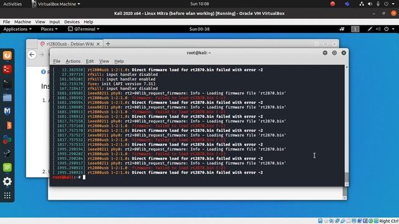Open the VirtualBox Input menu

[54, 22]
